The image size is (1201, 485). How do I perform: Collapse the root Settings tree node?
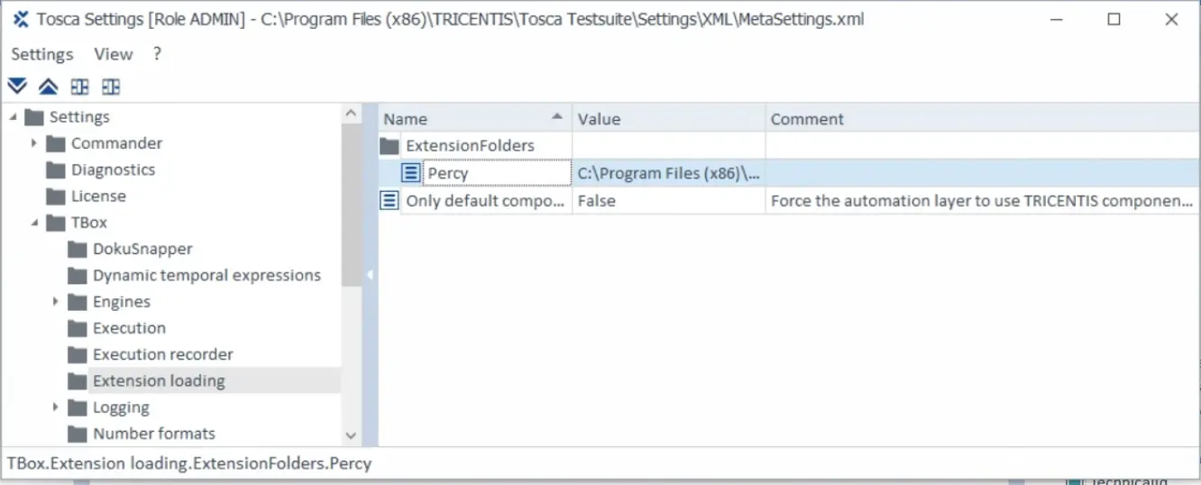[x=14, y=117]
